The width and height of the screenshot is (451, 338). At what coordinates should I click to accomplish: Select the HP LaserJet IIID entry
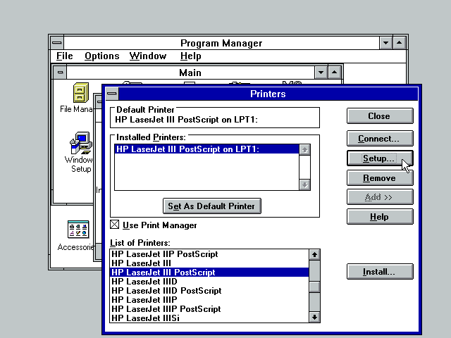(x=209, y=282)
